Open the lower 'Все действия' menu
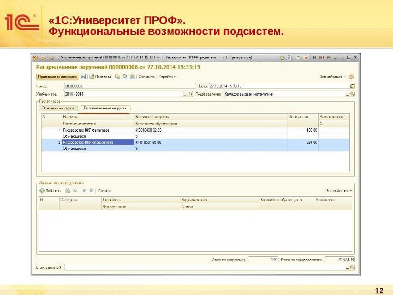 coord(339,191)
